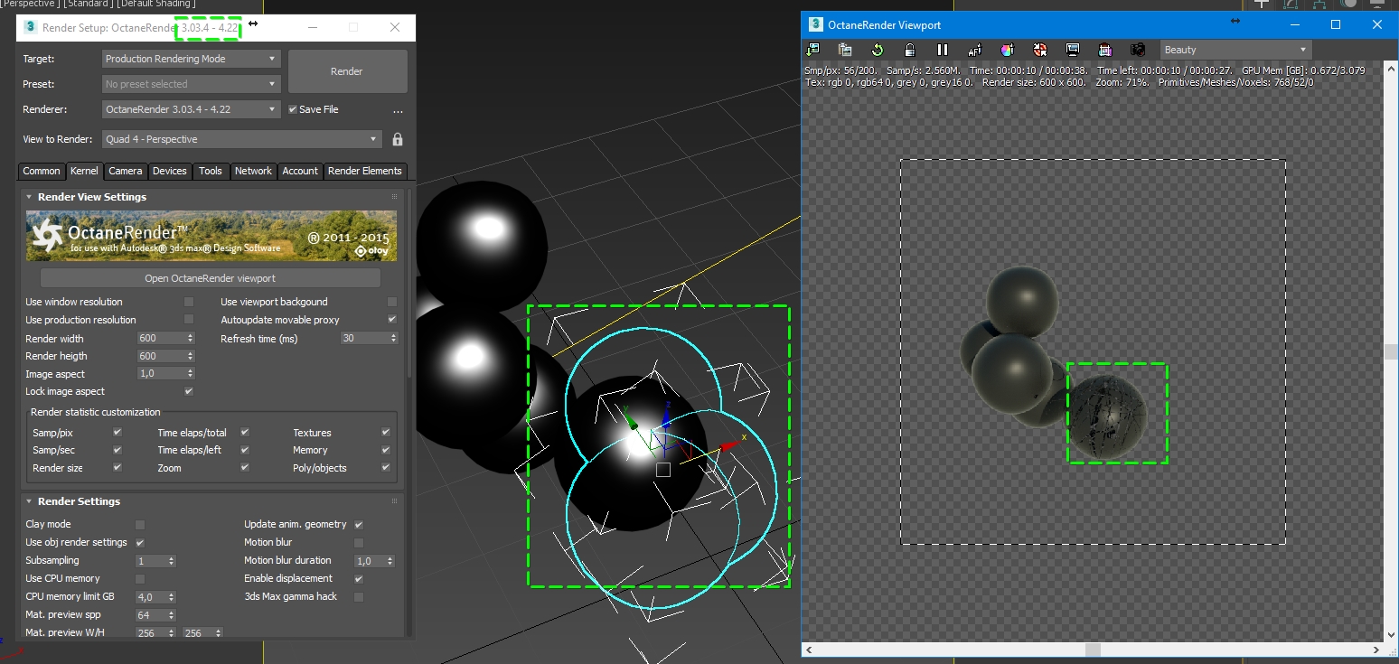Click the grip handle of Render View Settings rollout
This screenshot has height=664, width=1399.
click(x=394, y=197)
